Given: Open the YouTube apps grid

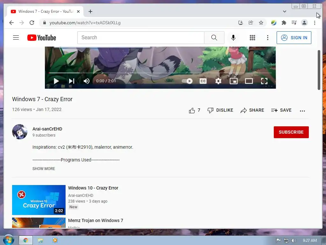Looking at the screenshot, I should [252, 38].
